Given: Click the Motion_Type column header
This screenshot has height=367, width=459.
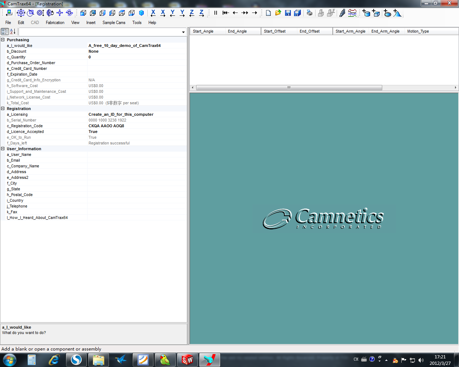Looking at the screenshot, I should [x=431, y=31].
